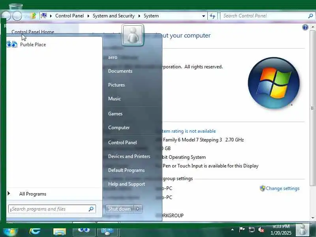This screenshot has width=316, height=237.
Task: Open the network tray icon
Action: point(251,229)
